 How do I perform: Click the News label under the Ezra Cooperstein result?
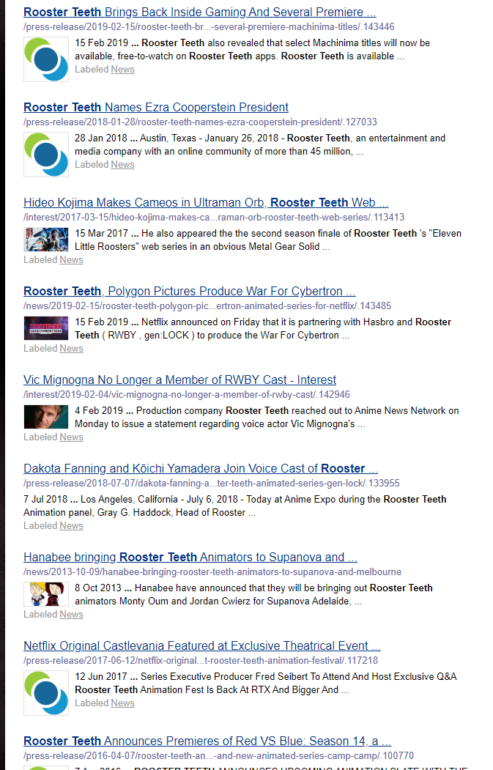(122, 165)
